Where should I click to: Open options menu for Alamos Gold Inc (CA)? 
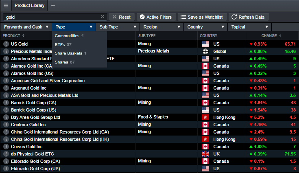click(x=6, y=66)
